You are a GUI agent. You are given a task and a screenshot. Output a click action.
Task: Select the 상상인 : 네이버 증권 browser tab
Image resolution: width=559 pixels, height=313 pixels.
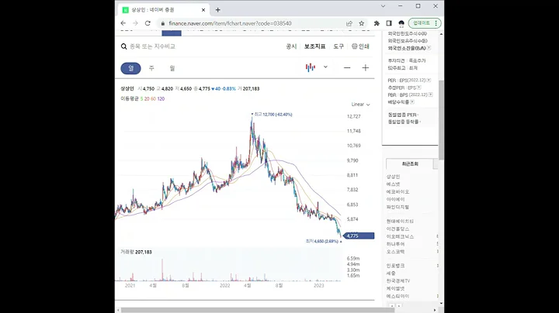164,10
